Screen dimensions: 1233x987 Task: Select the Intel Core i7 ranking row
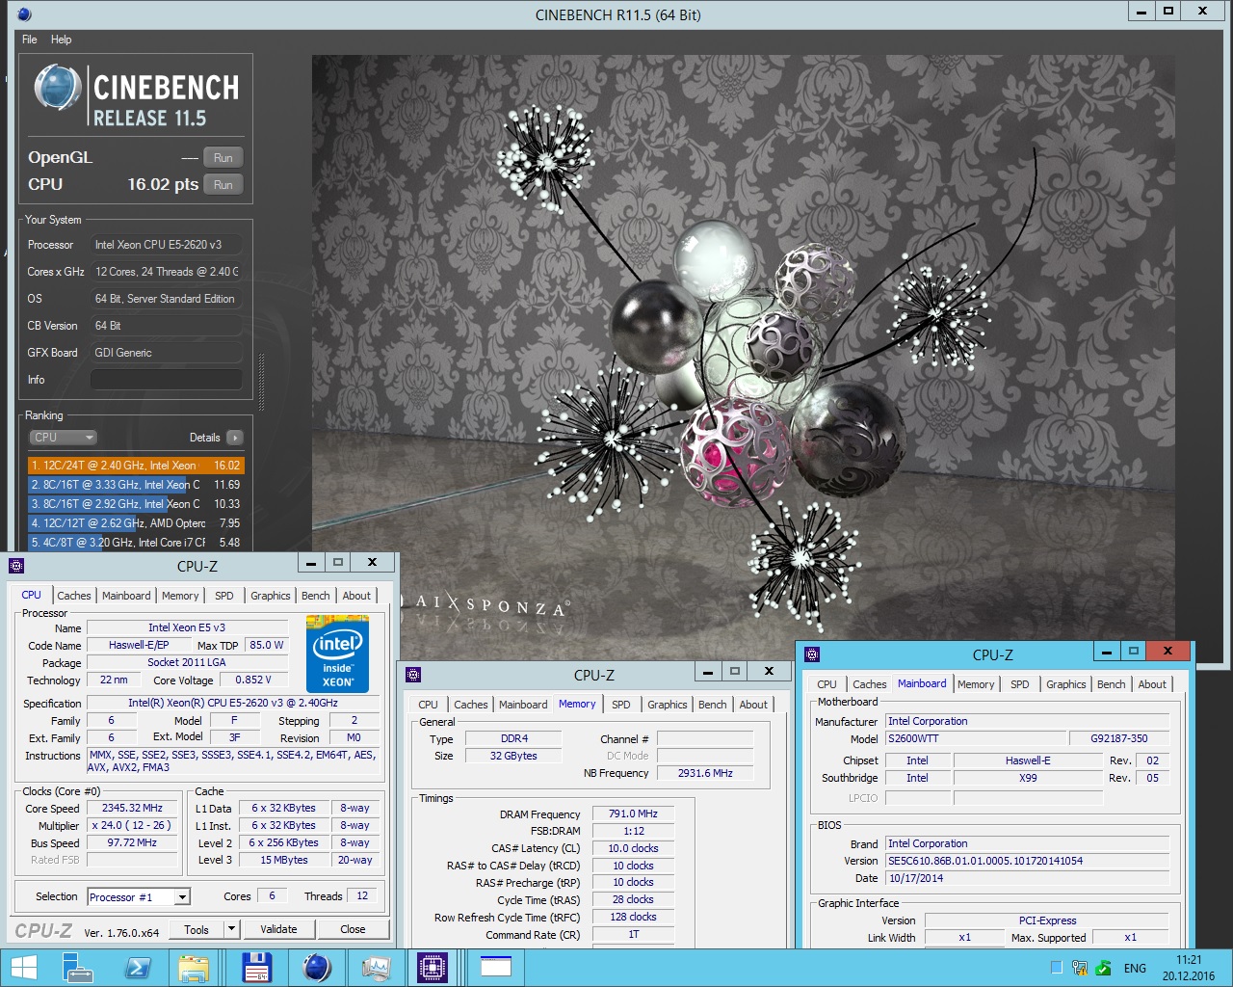(136, 543)
